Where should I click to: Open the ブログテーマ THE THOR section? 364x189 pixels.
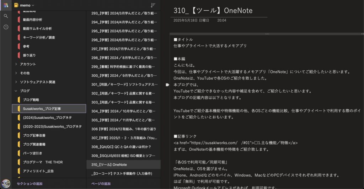(x=49, y=162)
